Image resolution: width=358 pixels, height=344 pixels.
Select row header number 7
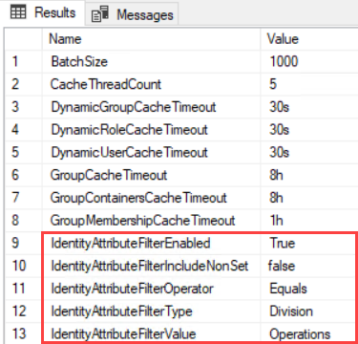coord(23,198)
